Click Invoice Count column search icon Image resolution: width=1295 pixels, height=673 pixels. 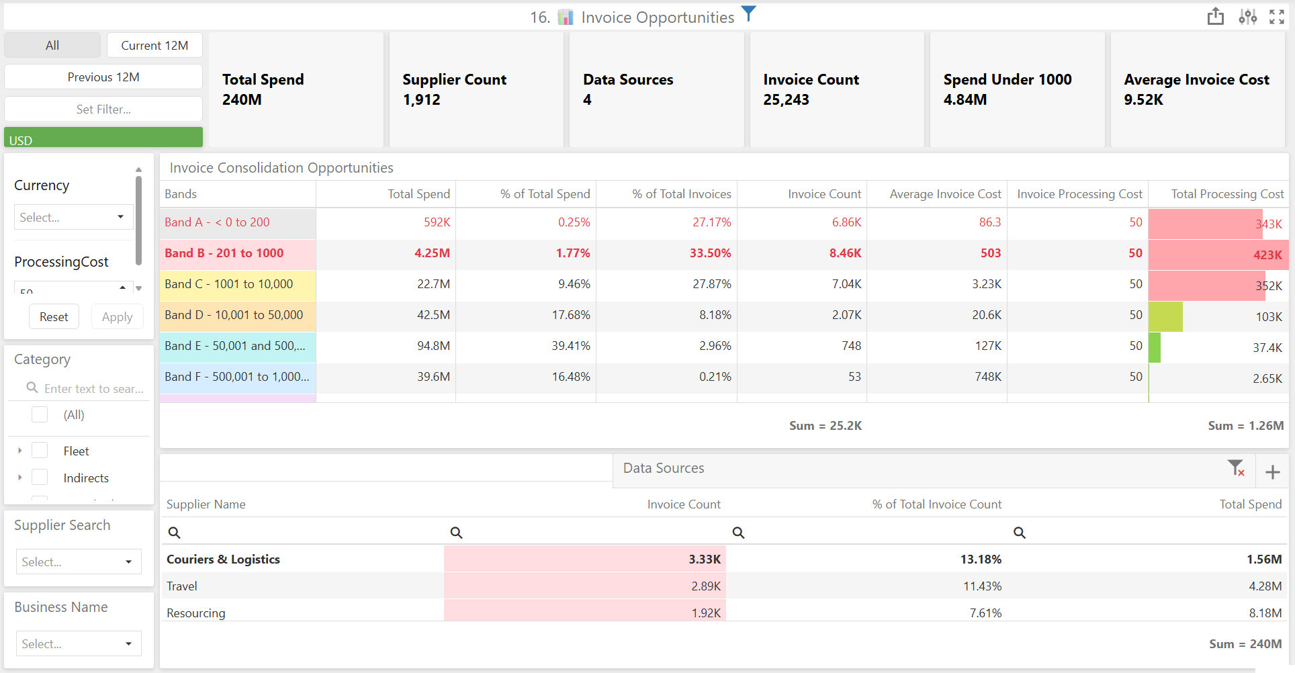[456, 533]
